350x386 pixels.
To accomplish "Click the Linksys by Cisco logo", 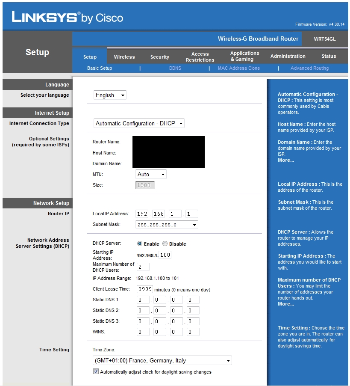I will pos(68,18).
